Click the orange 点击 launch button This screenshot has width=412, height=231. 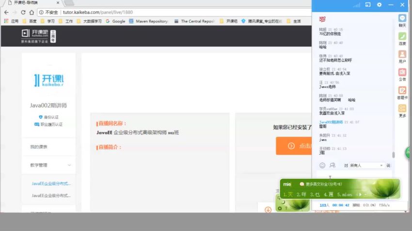point(294,146)
